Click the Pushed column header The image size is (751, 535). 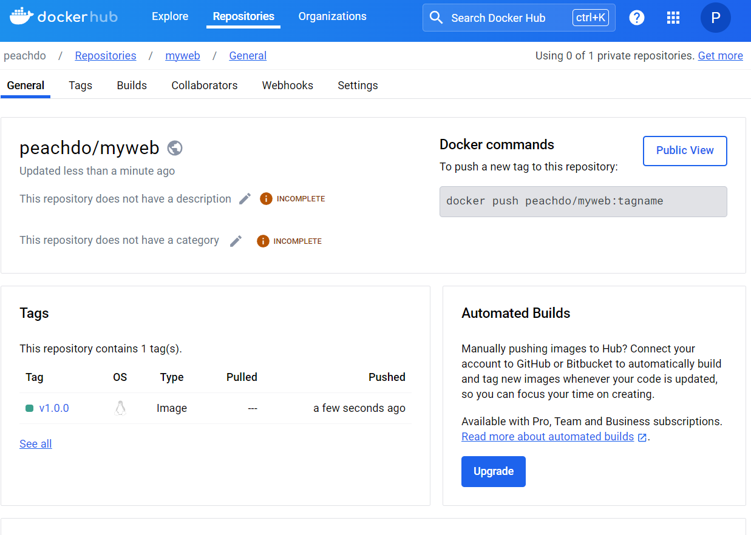click(x=387, y=377)
